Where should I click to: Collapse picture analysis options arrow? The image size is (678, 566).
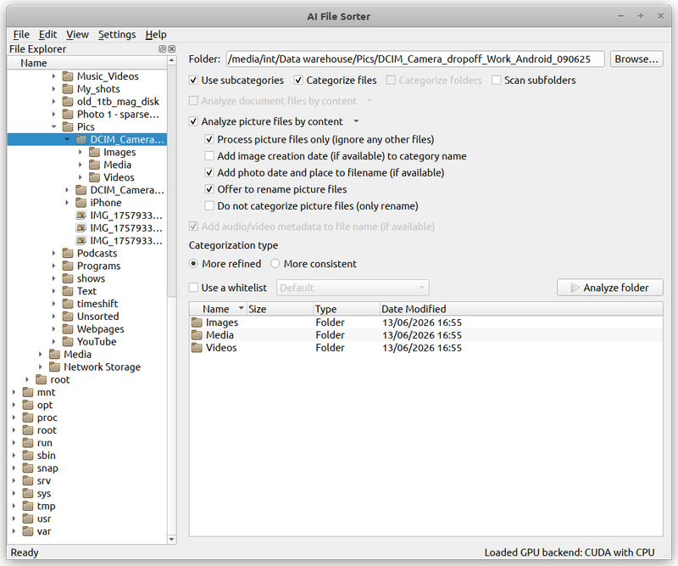[x=356, y=121]
